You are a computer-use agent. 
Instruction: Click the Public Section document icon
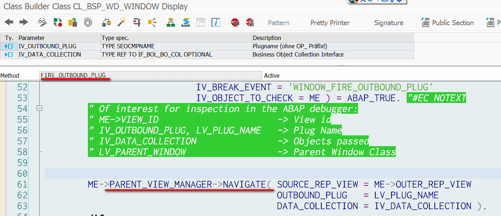point(425,22)
